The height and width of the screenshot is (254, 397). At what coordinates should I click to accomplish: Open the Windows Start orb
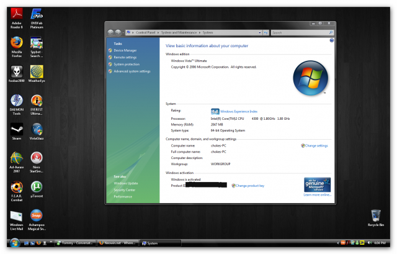point(15,243)
